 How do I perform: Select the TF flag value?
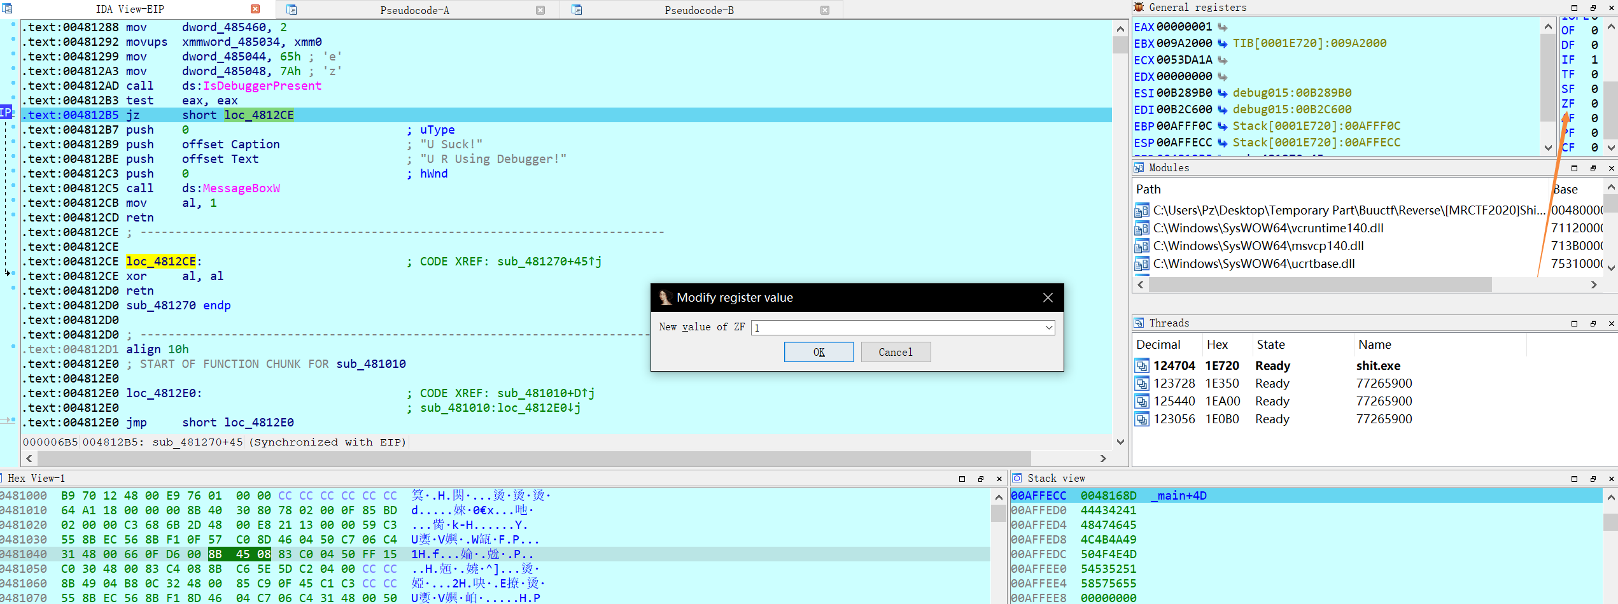(x=1594, y=74)
